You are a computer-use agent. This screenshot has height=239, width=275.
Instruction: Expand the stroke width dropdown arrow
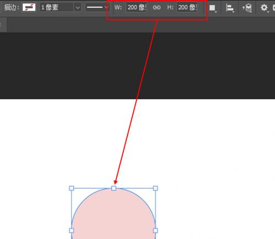point(78,8)
